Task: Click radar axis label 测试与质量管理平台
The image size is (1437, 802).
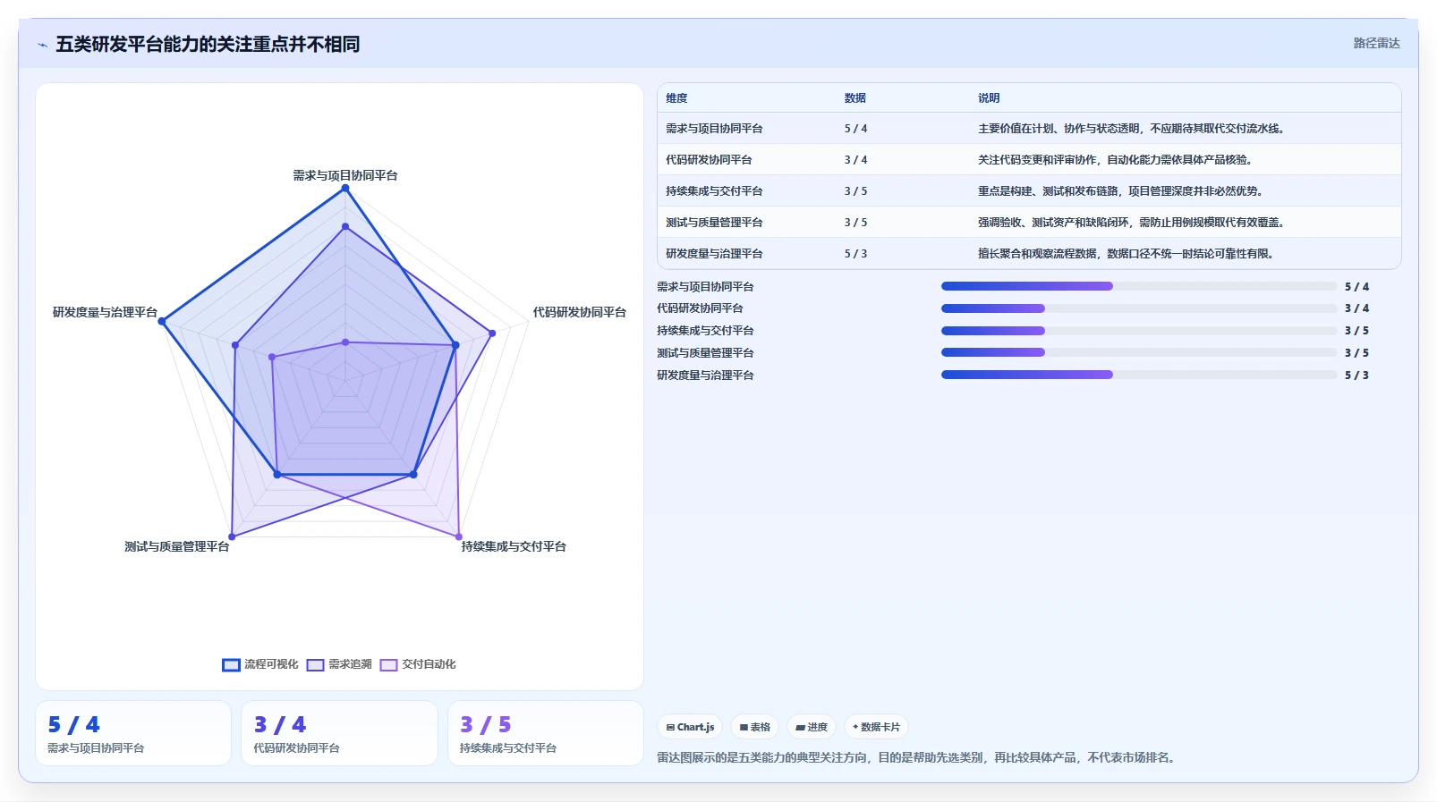Action: (177, 546)
